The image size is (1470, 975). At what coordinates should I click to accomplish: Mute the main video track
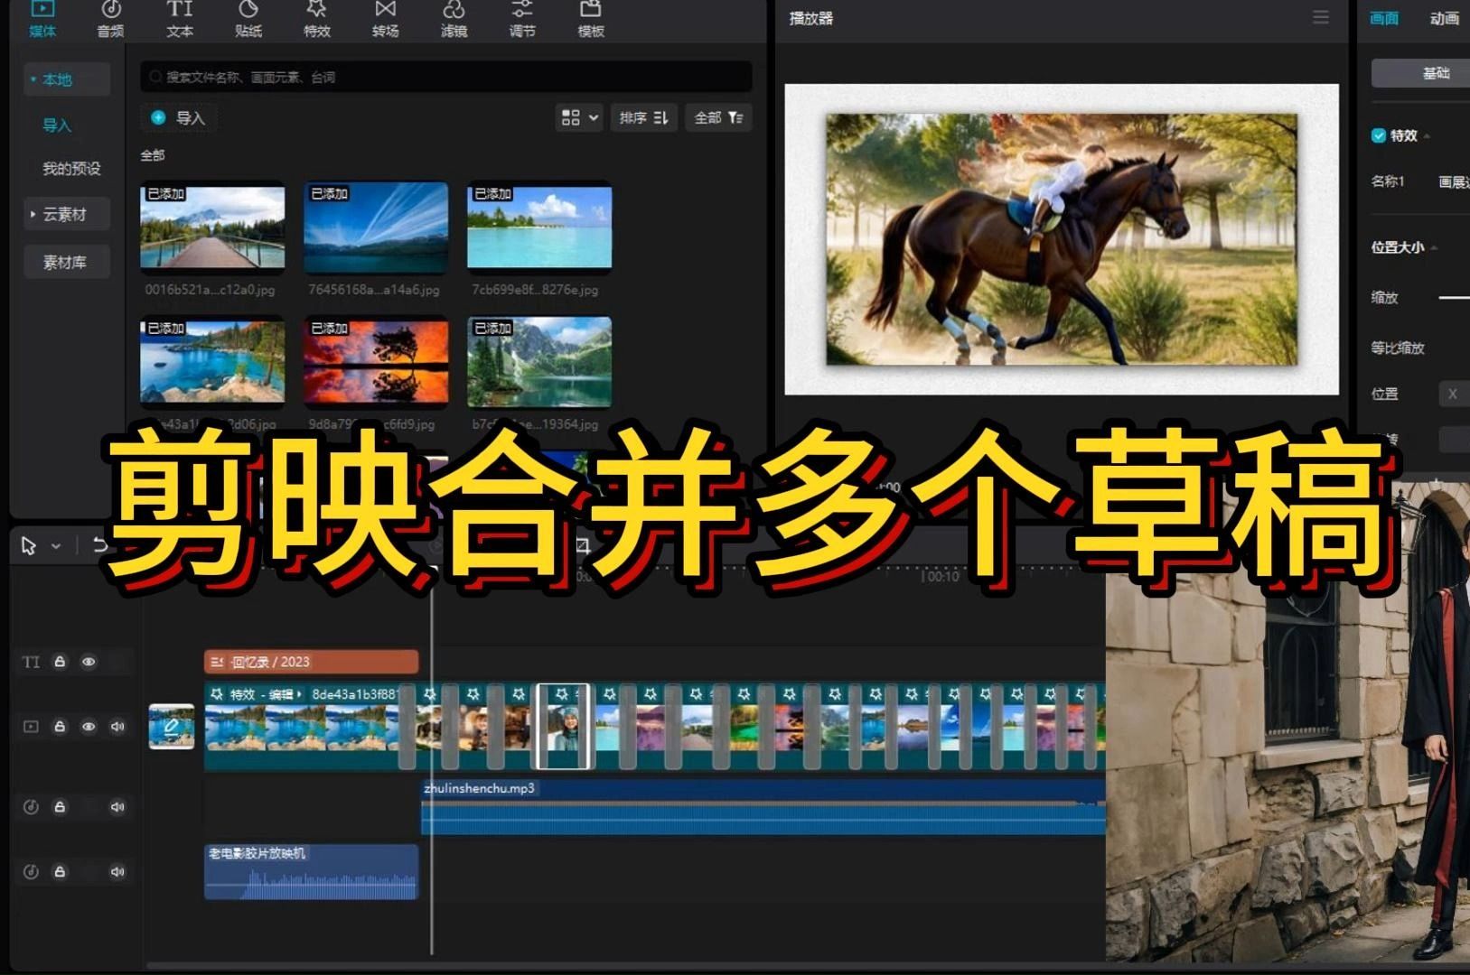[117, 727]
